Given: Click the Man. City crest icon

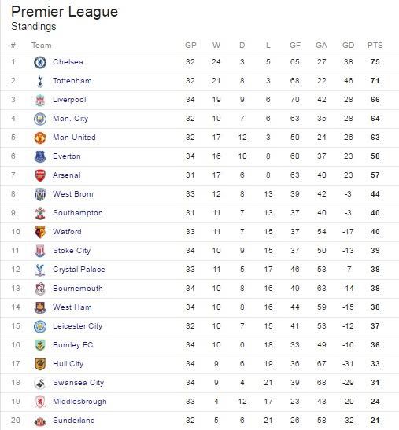Looking at the screenshot, I should pyautogui.click(x=40, y=119).
